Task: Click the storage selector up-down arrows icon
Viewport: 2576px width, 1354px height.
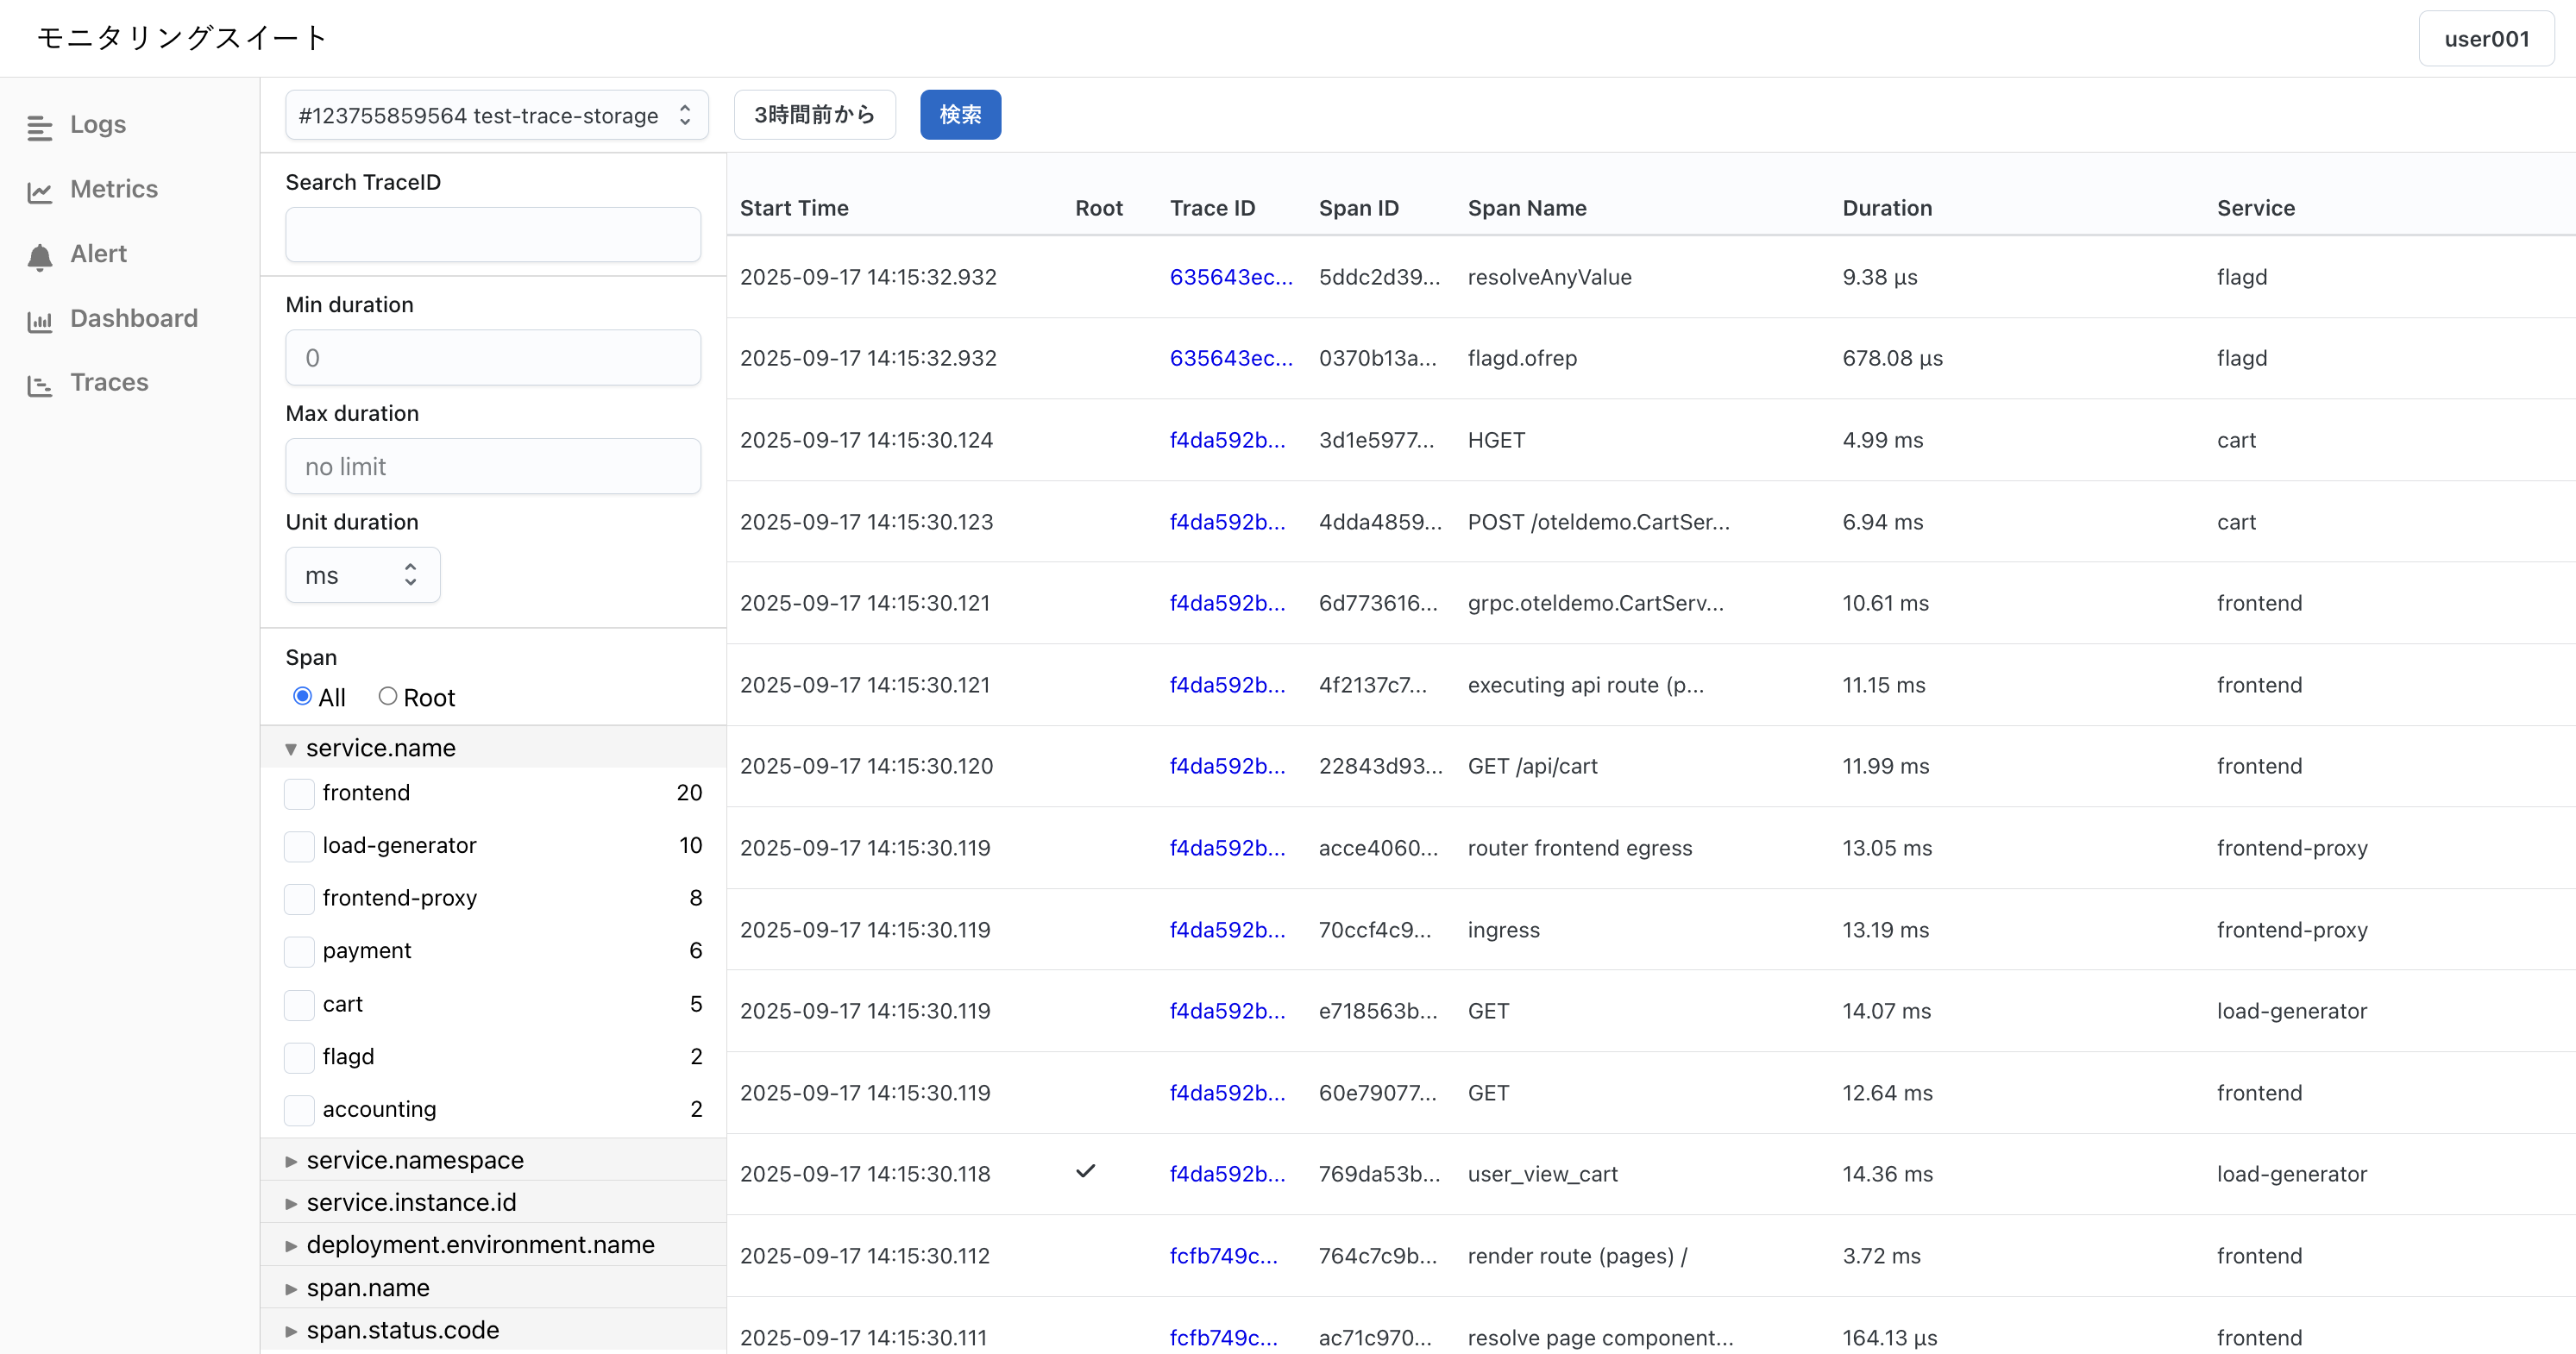Action: point(685,115)
